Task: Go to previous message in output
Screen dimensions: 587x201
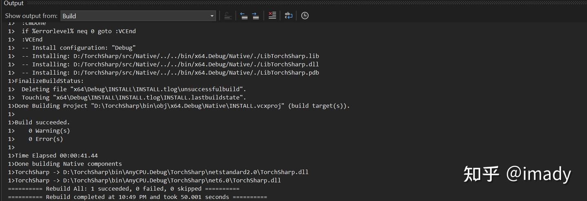Action: coord(244,16)
